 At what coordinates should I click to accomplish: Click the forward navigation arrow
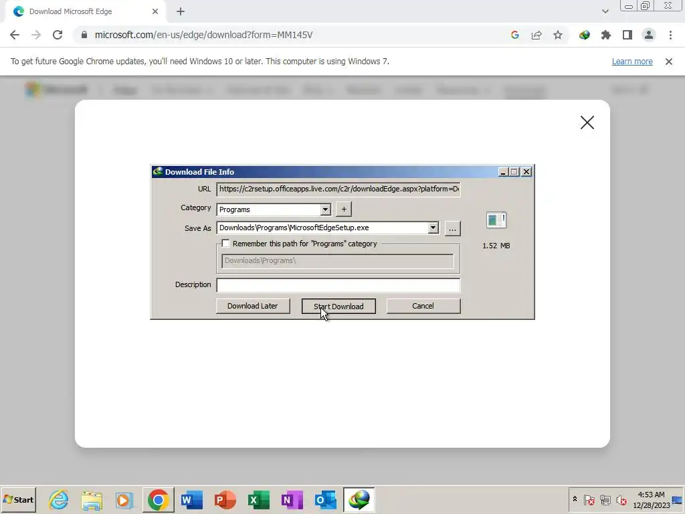click(36, 35)
